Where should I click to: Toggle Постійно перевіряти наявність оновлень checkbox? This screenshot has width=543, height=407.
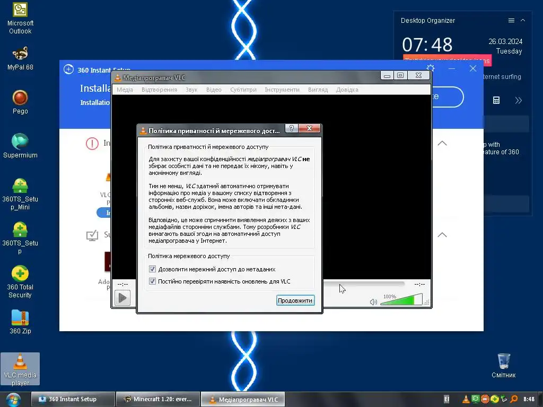tap(152, 281)
